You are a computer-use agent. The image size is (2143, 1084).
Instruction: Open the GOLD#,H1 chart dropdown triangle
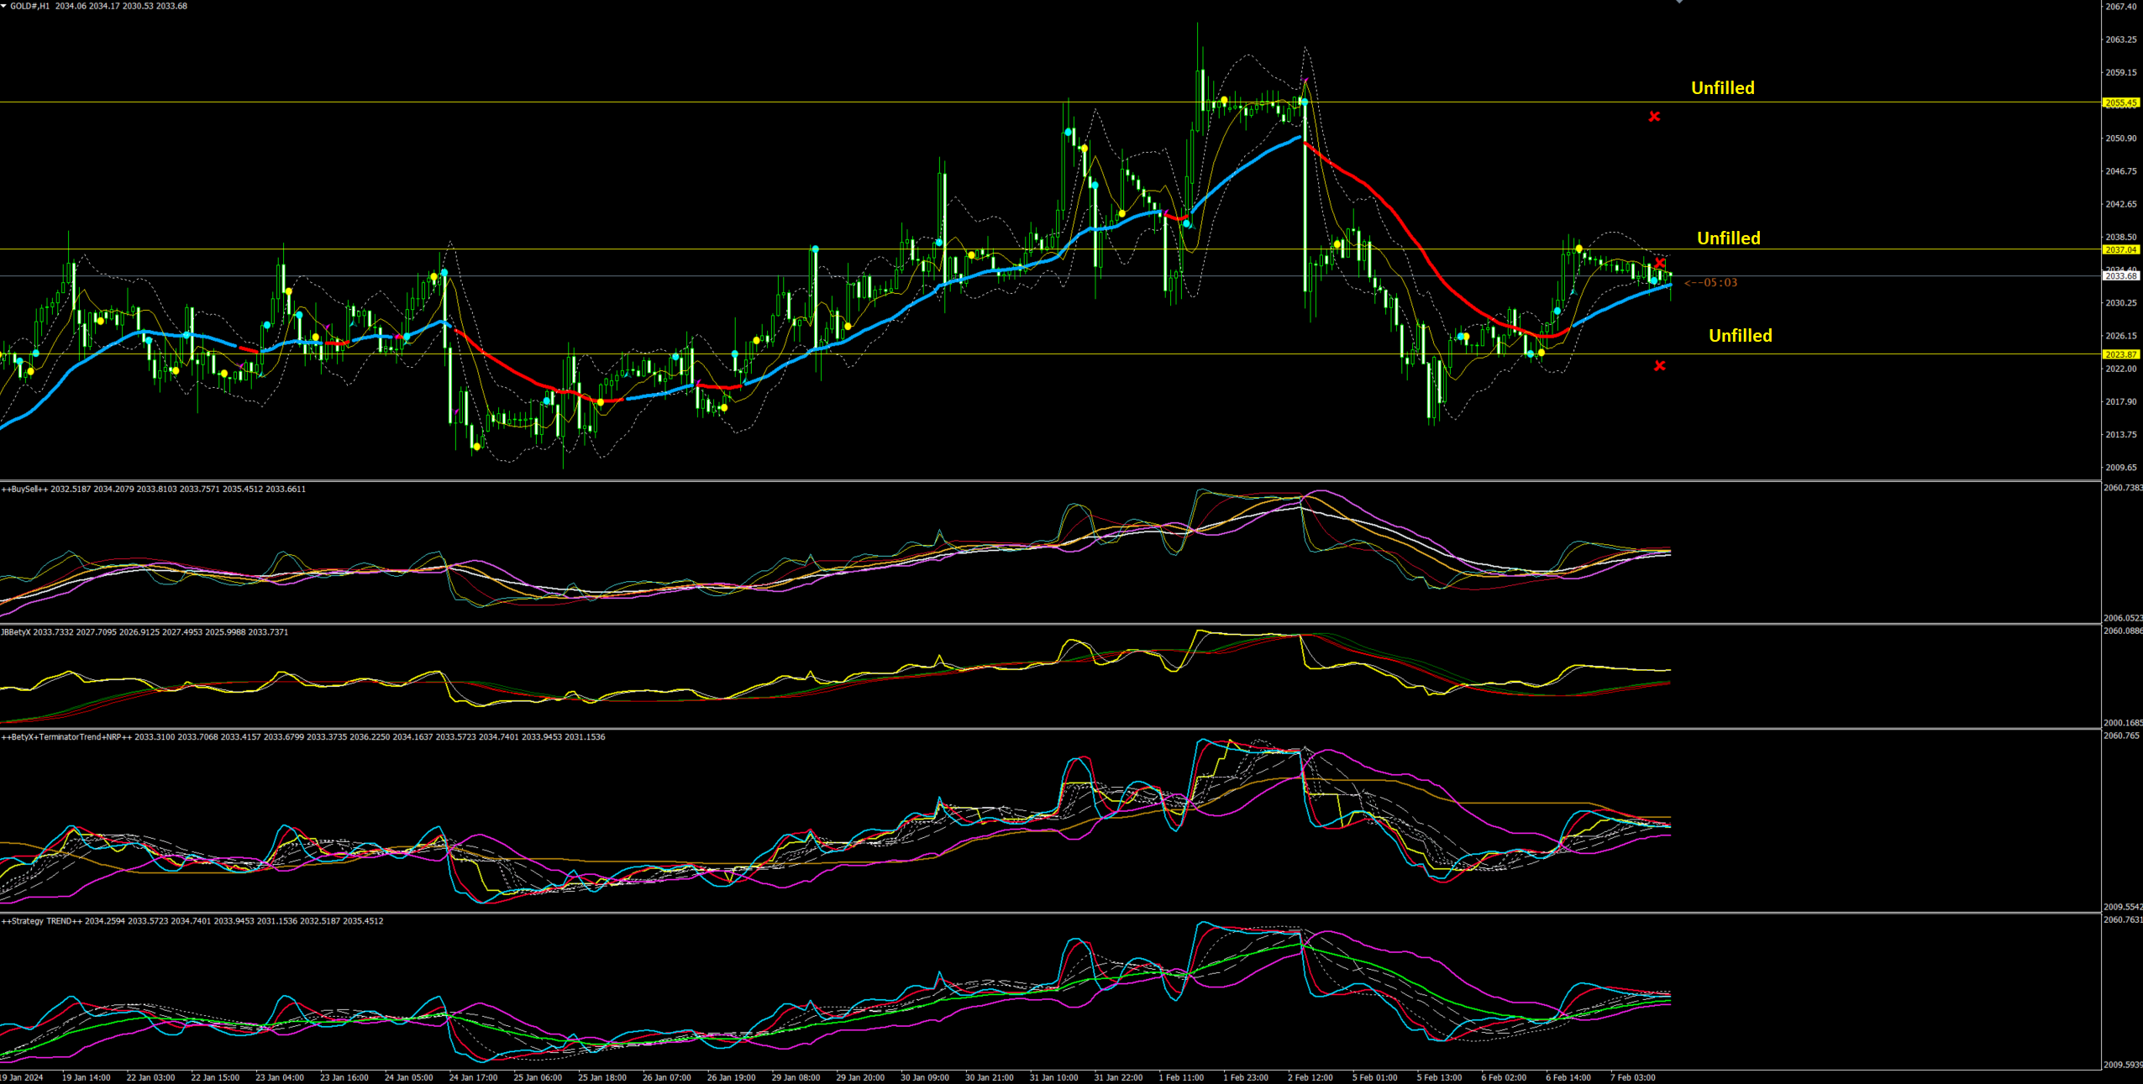(4, 6)
